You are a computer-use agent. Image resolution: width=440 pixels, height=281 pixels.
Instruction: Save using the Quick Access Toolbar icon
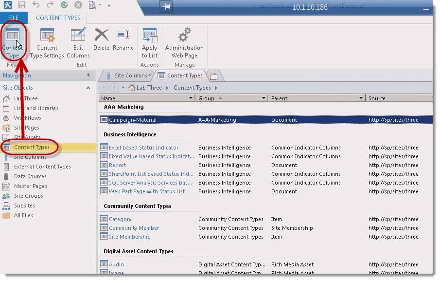pyautogui.click(x=21, y=5)
